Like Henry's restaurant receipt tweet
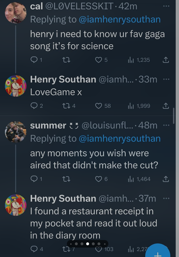Image resolution: width=179 pixels, height=257 pixels. 98,249
